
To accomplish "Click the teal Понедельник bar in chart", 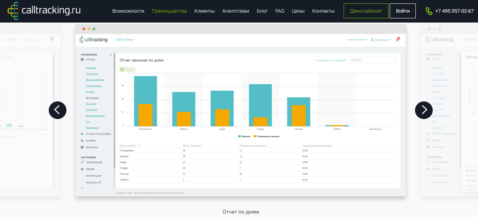I will pyautogui.click(x=145, y=89).
